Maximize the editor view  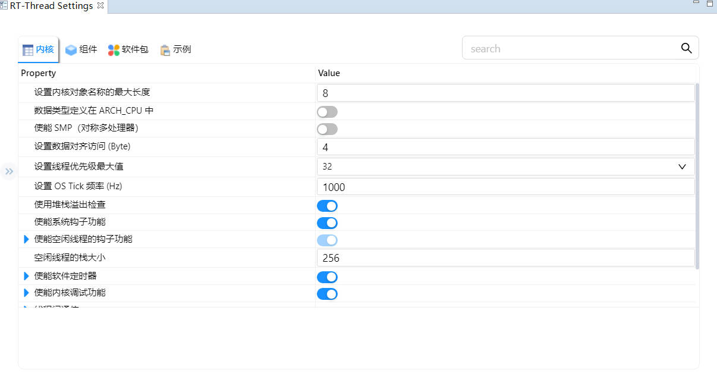(x=709, y=3)
